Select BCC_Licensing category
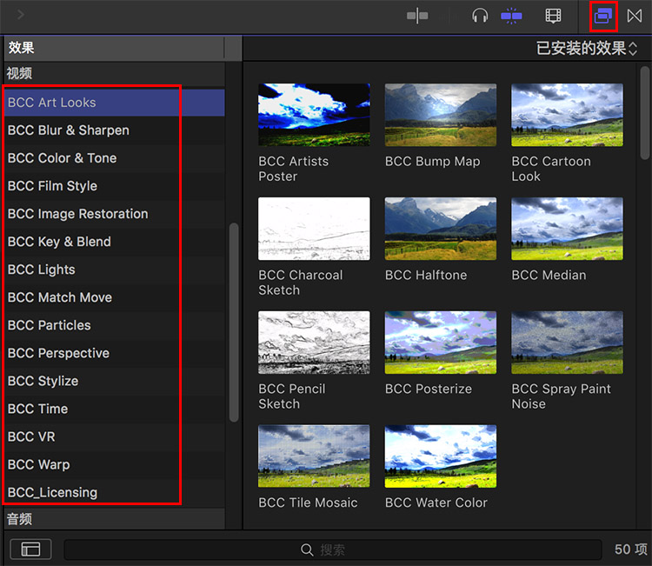Viewport: 652px width, 566px height. click(115, 492)
